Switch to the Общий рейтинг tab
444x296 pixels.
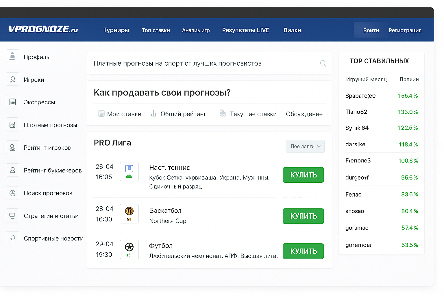pyautogui.click(x=179, y=114)
